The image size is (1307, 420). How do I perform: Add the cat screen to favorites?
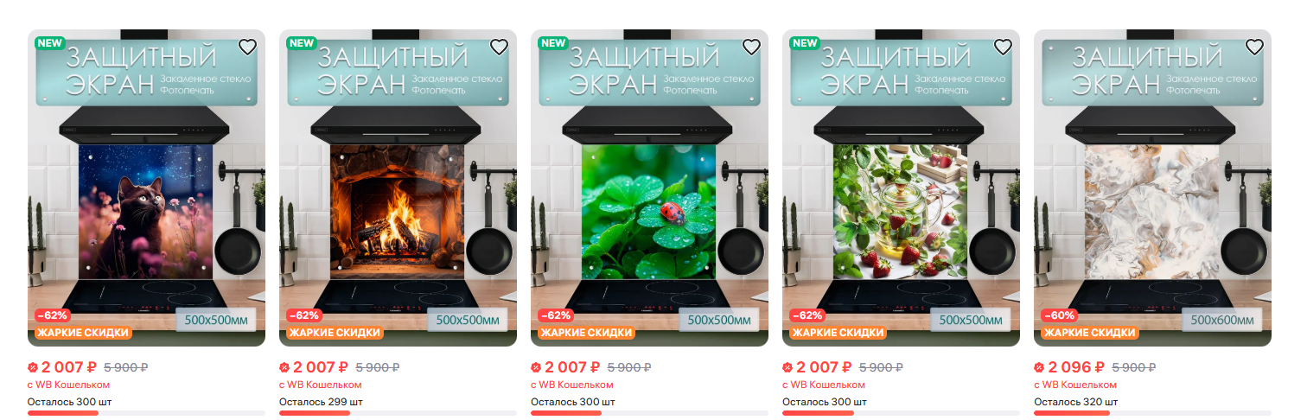247,47
